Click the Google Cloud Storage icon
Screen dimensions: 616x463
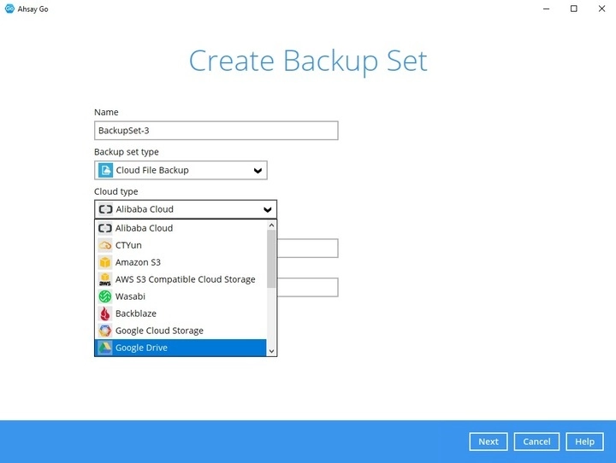(x=105, y=331)
